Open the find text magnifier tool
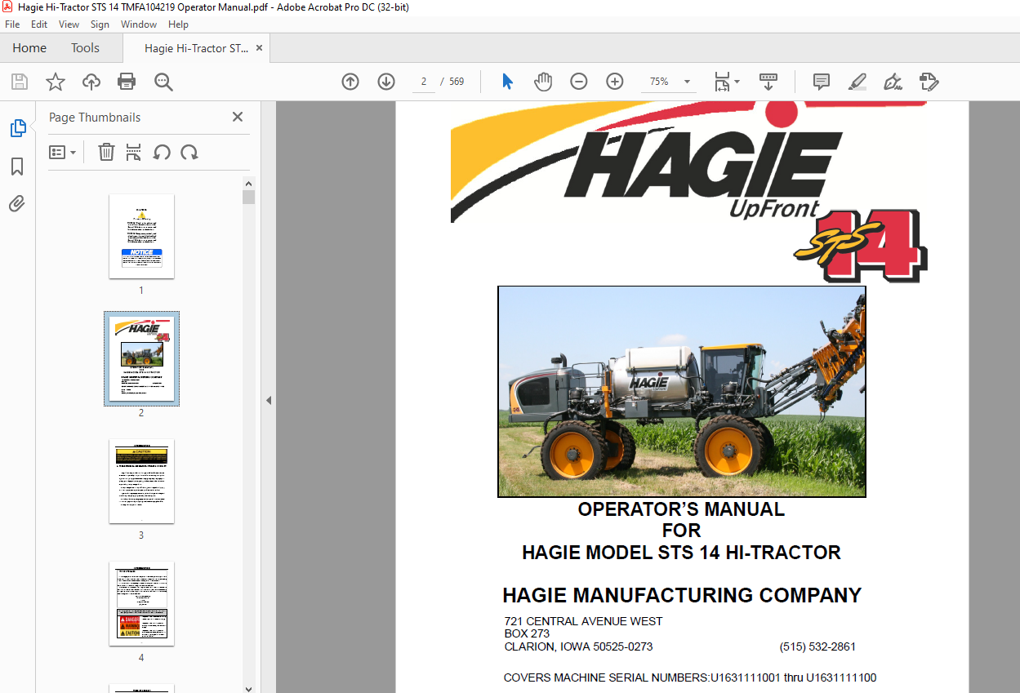The width and height of the screenshot is (1020, 693). click(x=163, y=82)
